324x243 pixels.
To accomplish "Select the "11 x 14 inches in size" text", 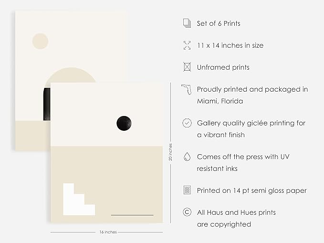I will click(230, 45).
